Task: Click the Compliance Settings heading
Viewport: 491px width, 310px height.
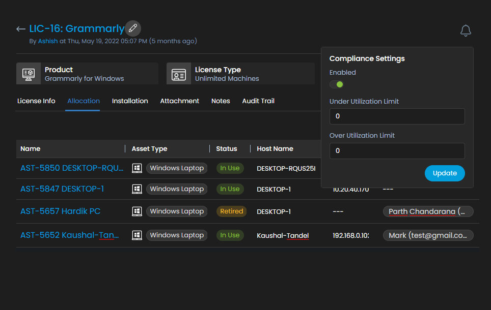Action: click(x=367, y=59)
